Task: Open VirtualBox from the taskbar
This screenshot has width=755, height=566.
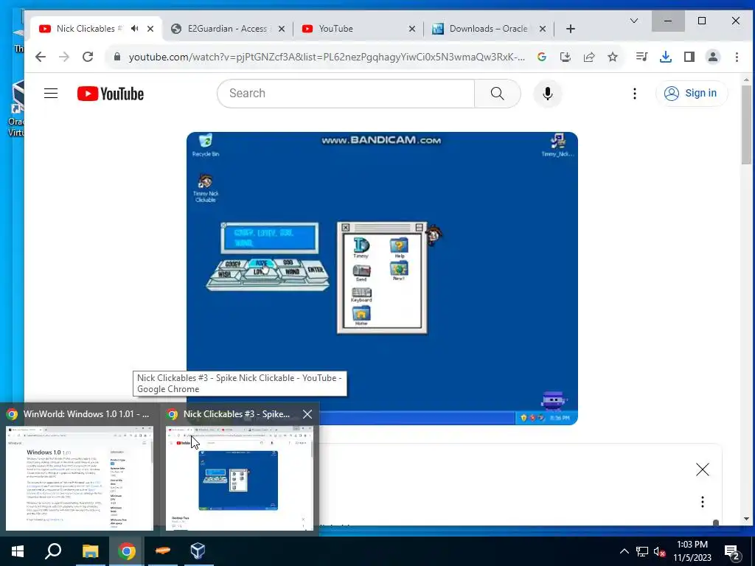Action: tap(198, 551)
